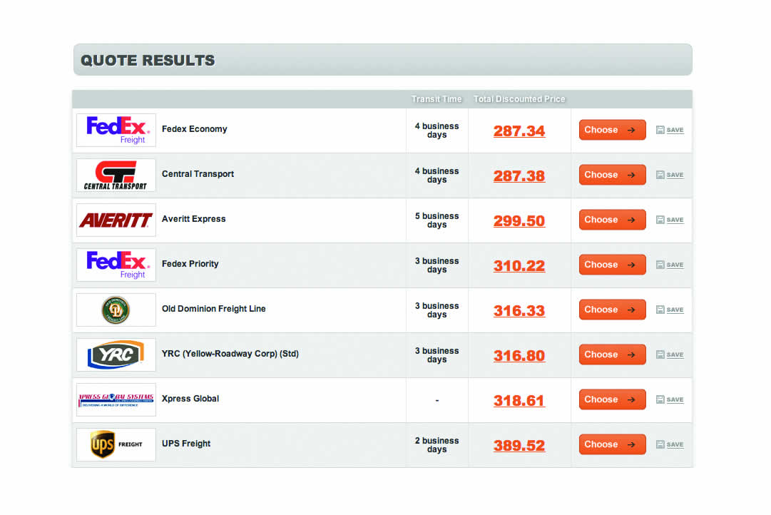
Task: Open the 316.80 price details
Action: point(519,356)
